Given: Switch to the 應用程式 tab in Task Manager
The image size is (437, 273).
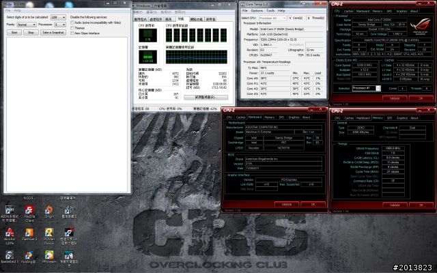Looking at the screenshot, I should [140, 19].
